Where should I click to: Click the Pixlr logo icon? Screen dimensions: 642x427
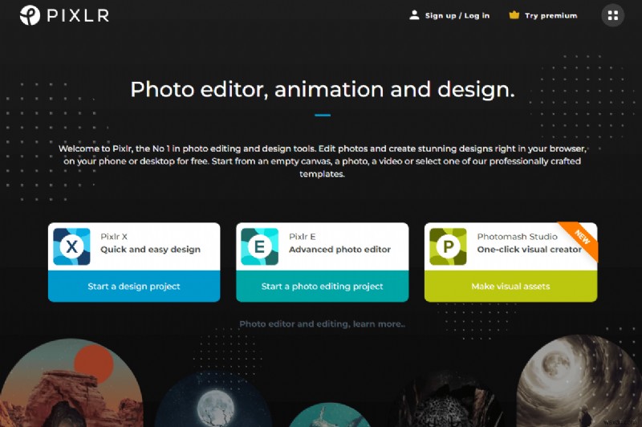pyautogui.click(x=30, y=15)
